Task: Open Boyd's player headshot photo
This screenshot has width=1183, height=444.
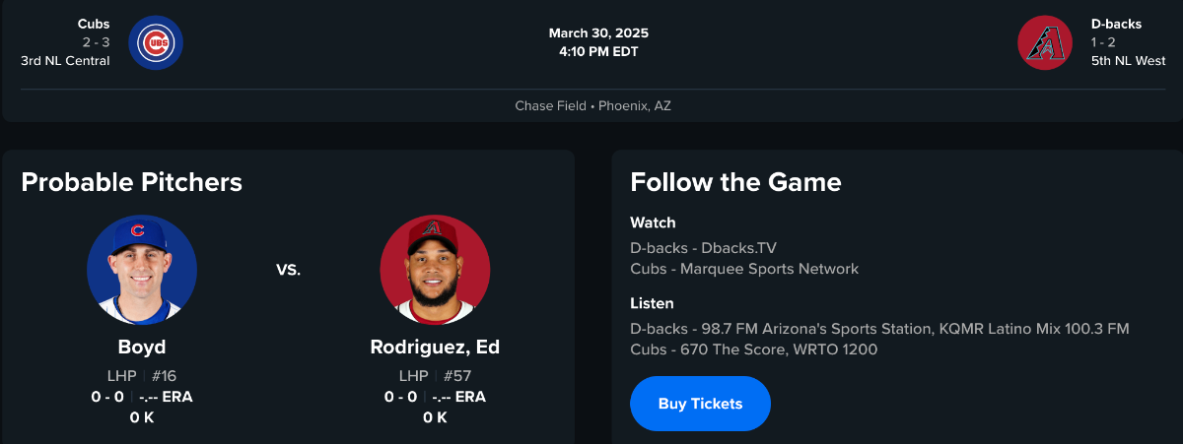Action: 142,270
